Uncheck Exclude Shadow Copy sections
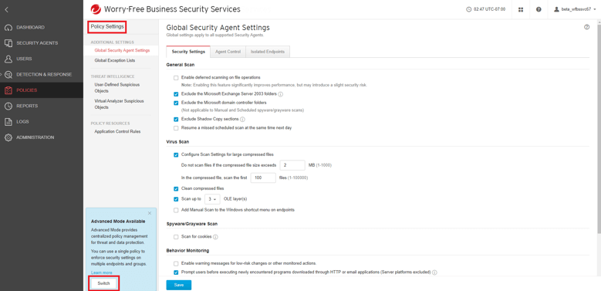Image resolution: width=601 pixels, height=291 pixels. pos(176,119)
